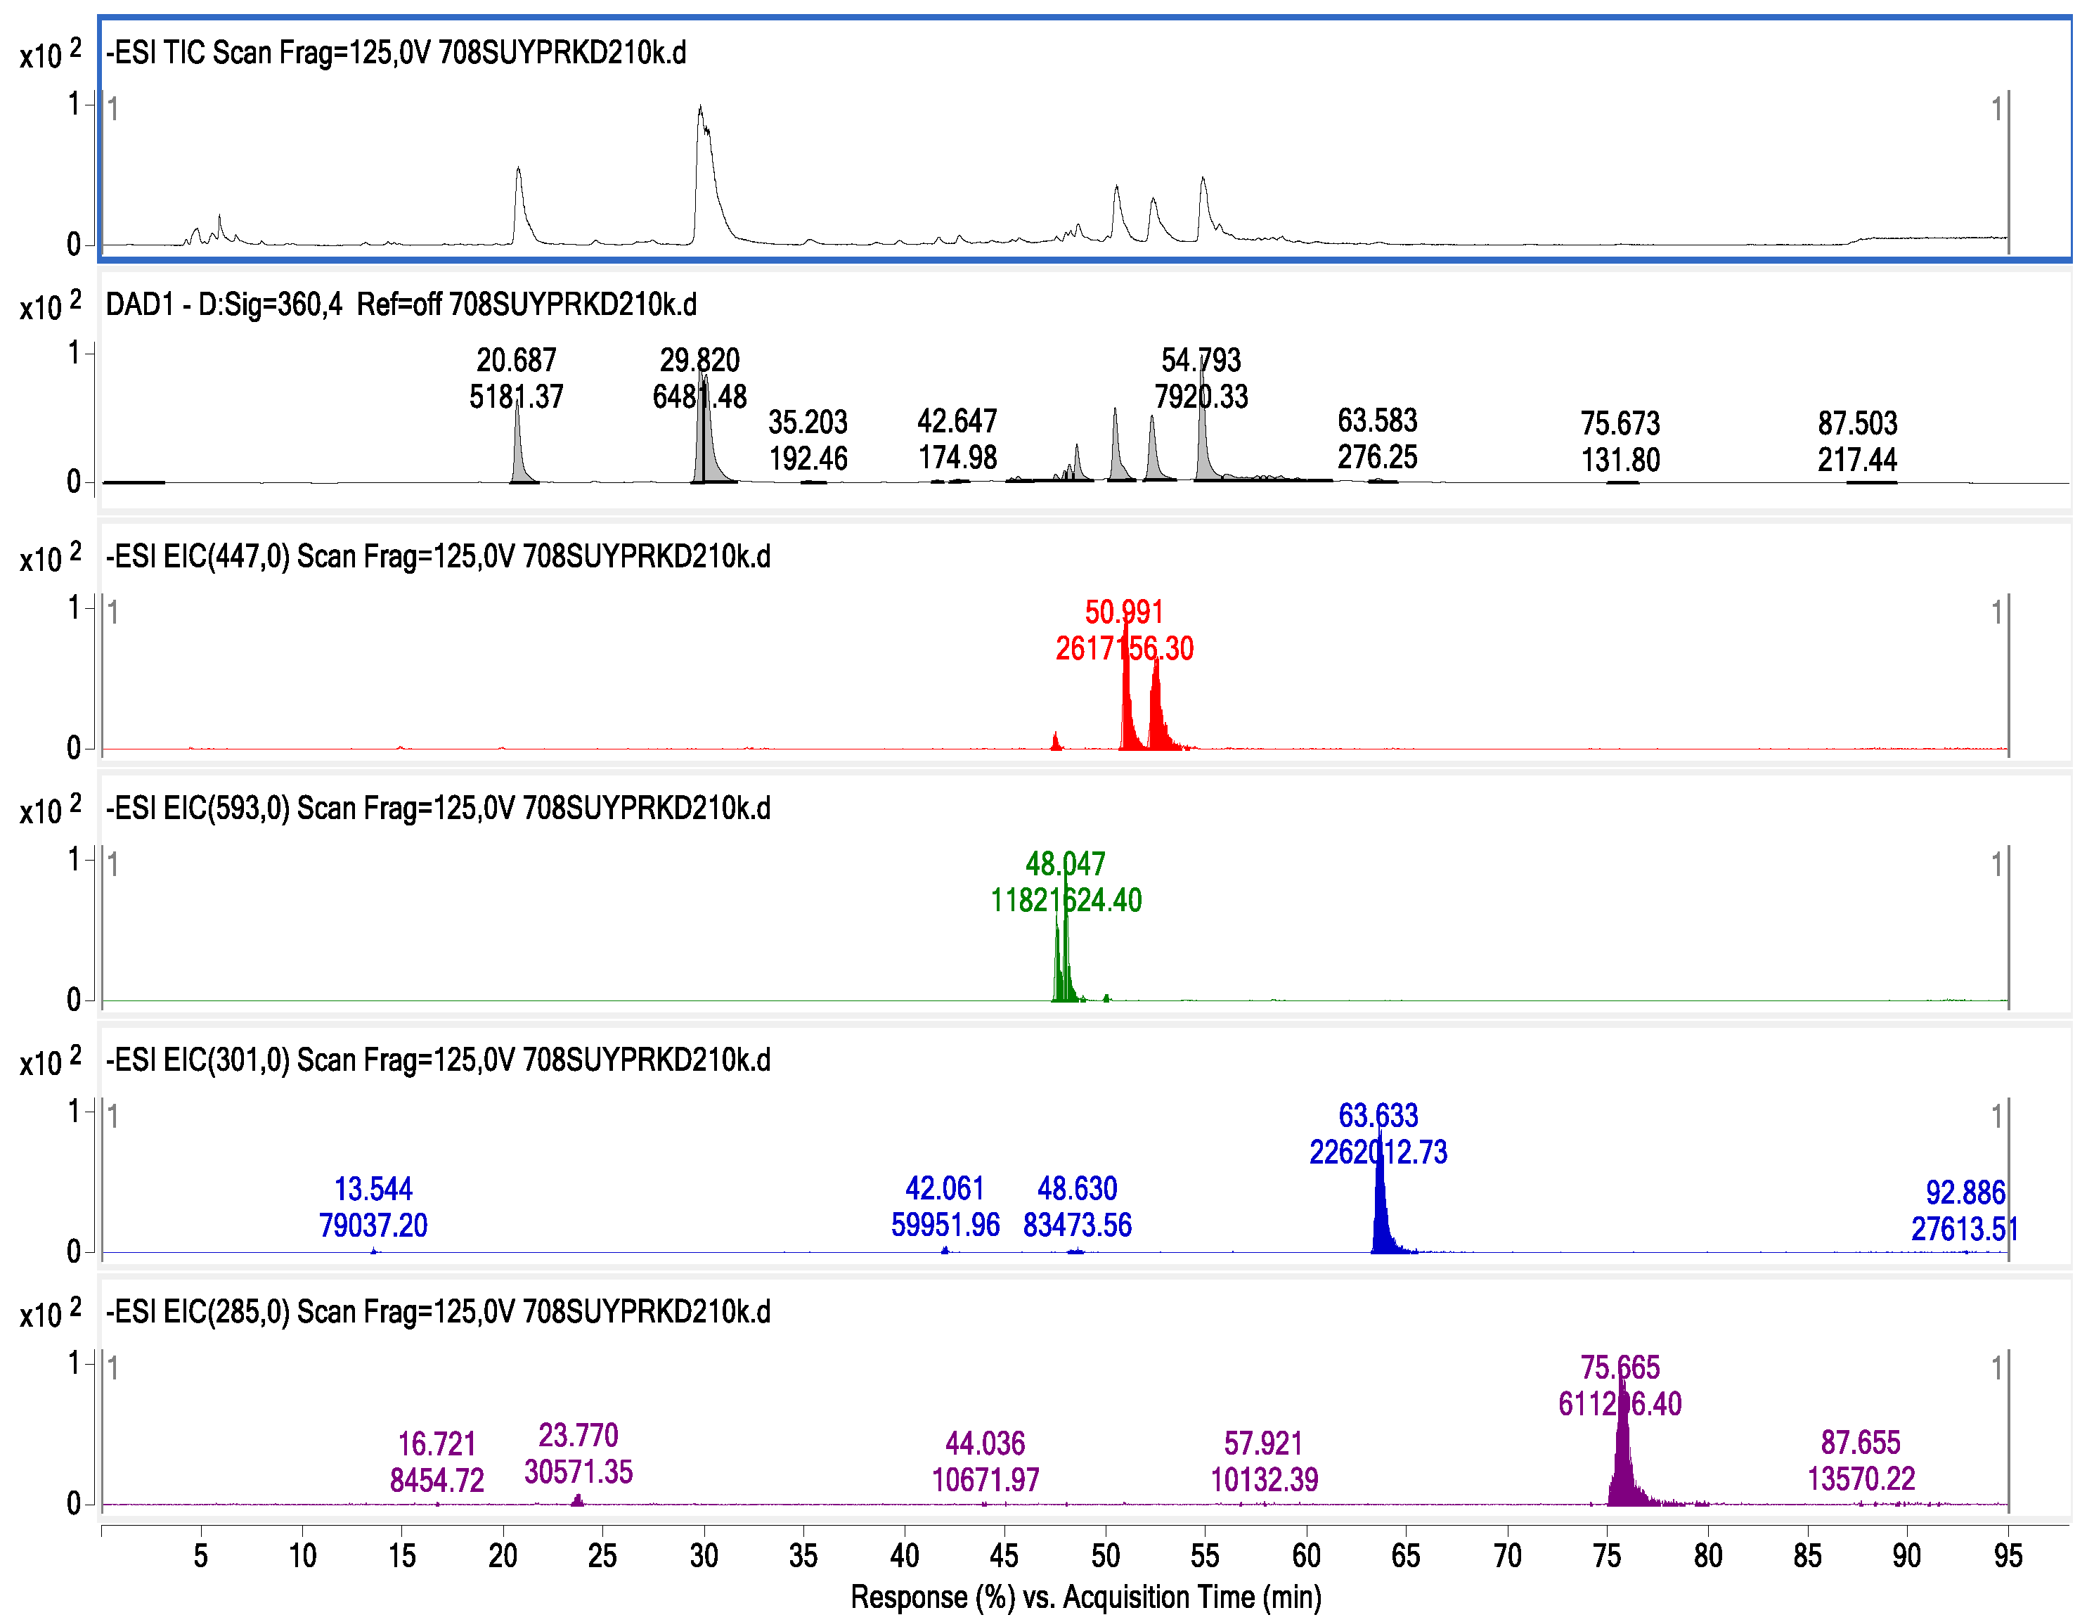The width and height of the screenshot is (2094, 1622).
Task: Select the purple 75.665 peak label
Action: pyautogui.click(x=1620, y=1367)
